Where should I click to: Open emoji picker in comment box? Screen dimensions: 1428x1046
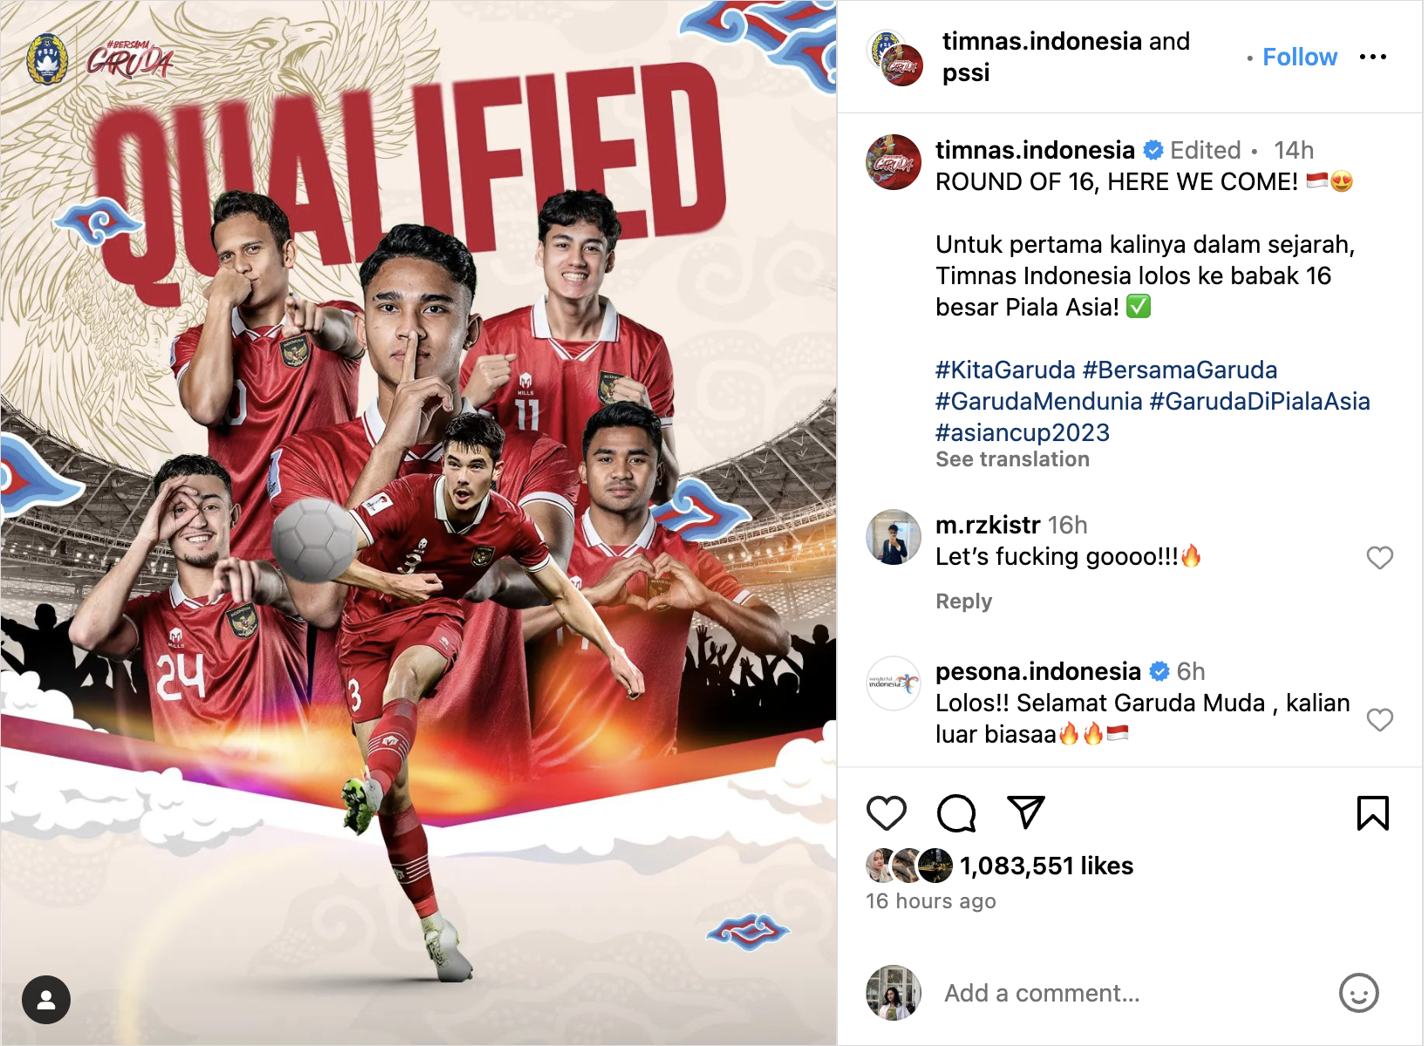click(1358, 993)
